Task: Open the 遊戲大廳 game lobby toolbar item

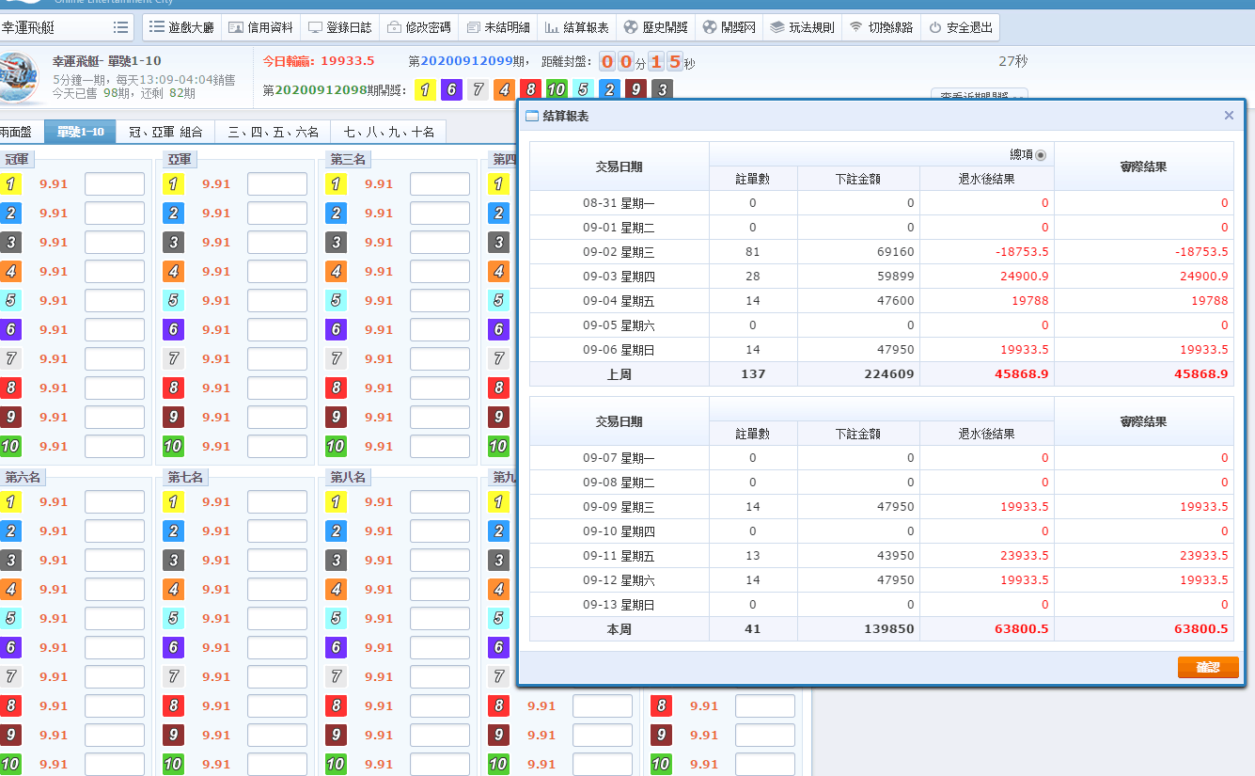Action: tap(182, 27)
